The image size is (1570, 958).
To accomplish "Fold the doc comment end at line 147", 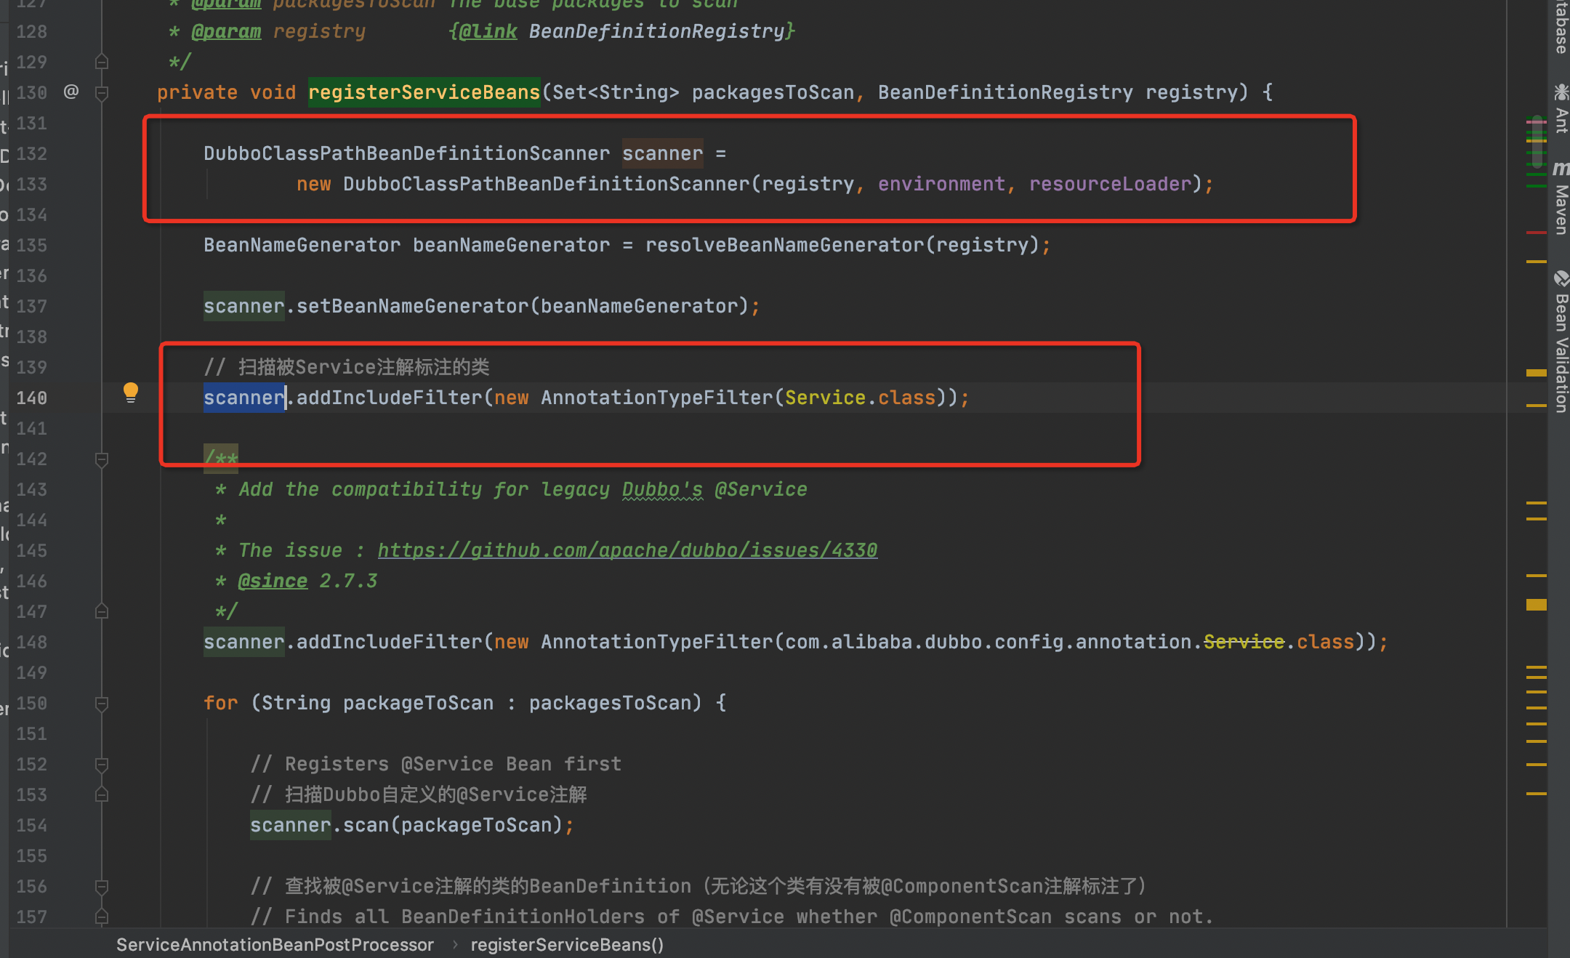I will click(102, 611).
